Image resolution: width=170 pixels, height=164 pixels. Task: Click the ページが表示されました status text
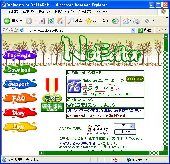click(23, 160)
